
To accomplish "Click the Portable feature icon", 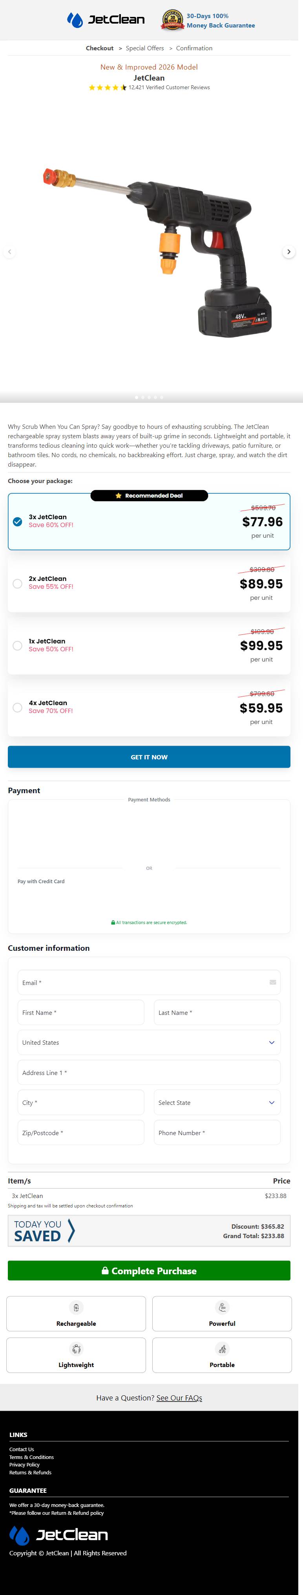I will [222, 1349].
